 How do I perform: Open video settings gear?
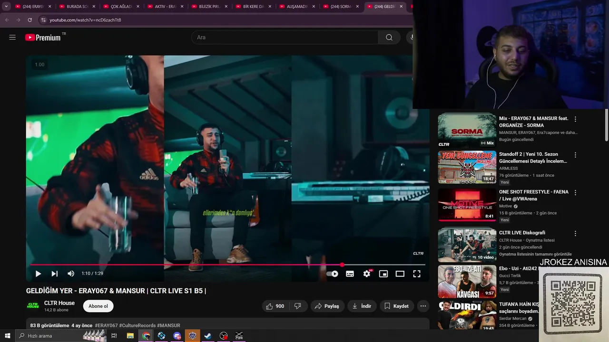367,274
